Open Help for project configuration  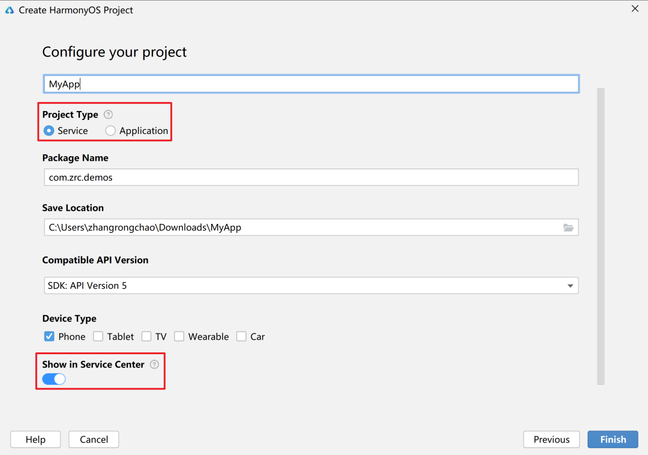(35, 439)
